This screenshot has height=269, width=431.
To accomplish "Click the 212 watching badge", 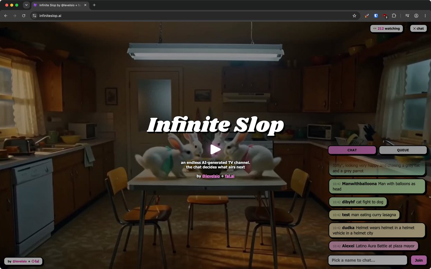I will tap(386, 28).
